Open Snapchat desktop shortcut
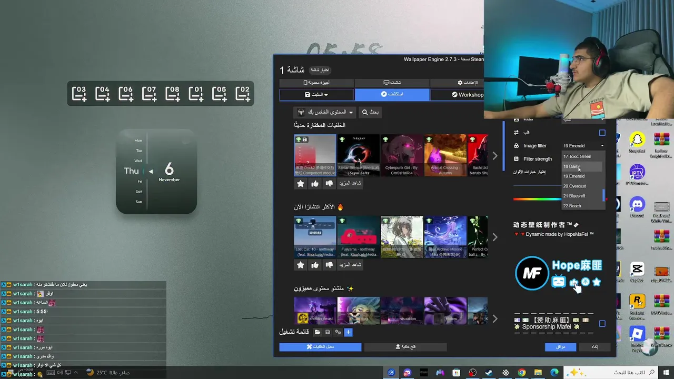This screenshot has height=379, width=674. tap(637, 142)
